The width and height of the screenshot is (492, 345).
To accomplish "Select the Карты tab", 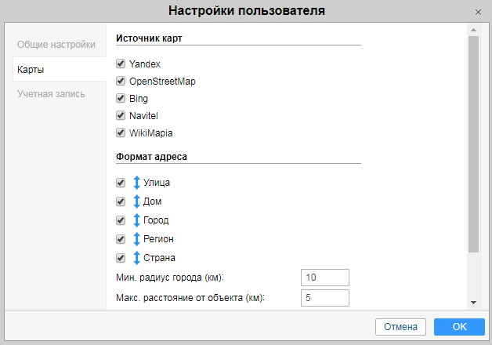I will pyautogui.click(x=31, y=69).
